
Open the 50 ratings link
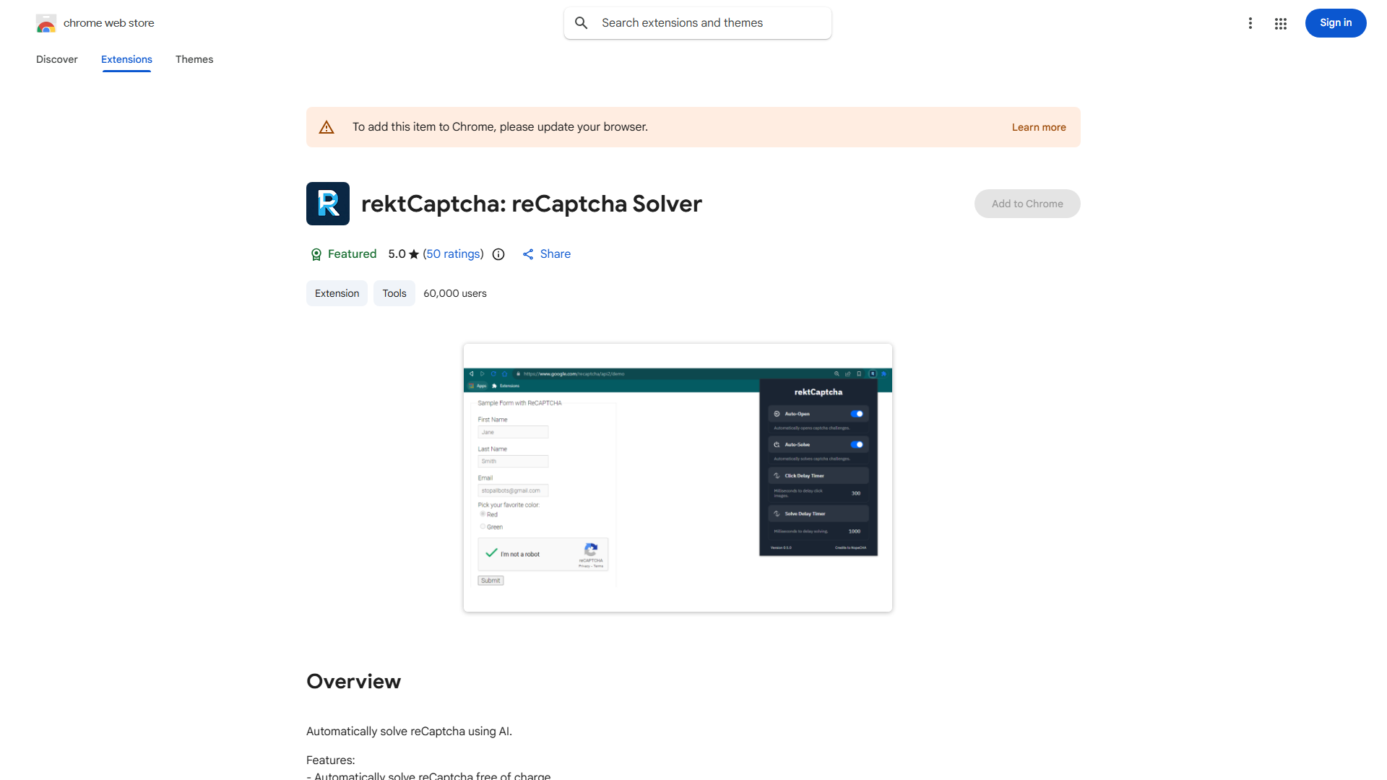[453, 254]
